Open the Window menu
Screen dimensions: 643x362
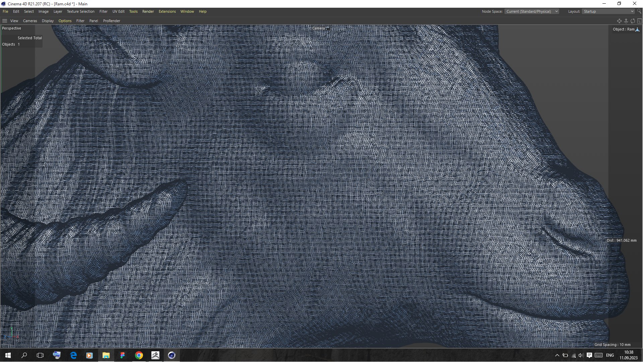point(187,11)
